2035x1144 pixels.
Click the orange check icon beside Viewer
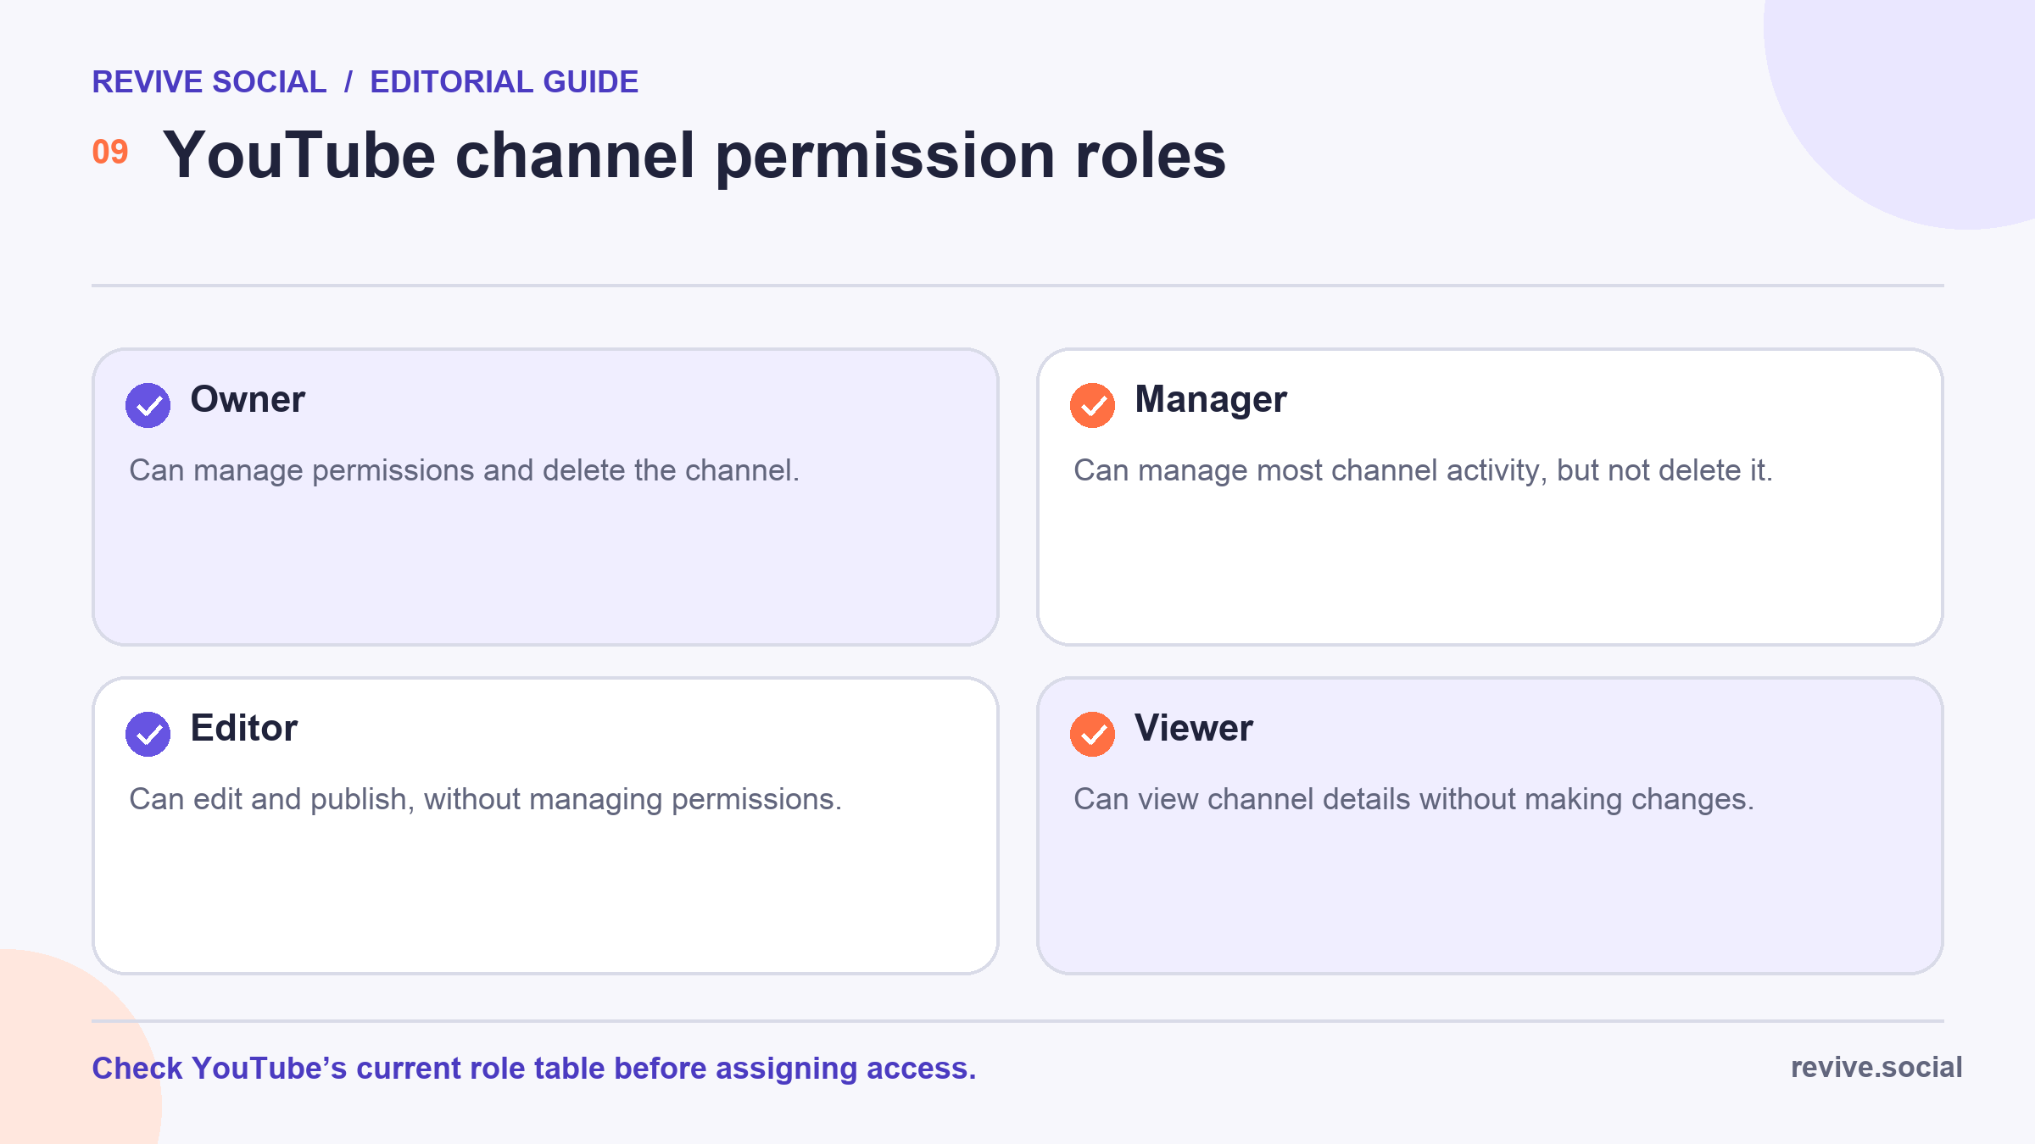click(1092, 734)
